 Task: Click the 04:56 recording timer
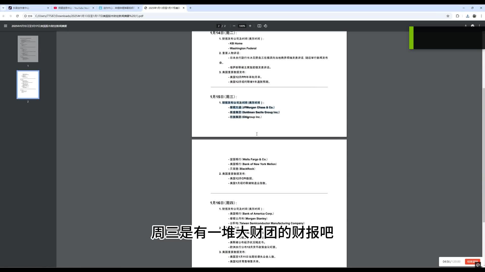(x=446, y=262)
